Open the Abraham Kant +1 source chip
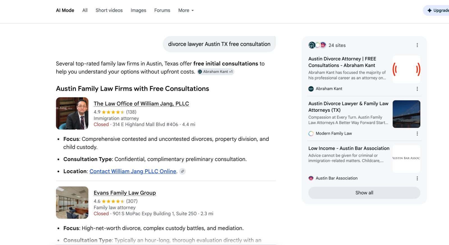The width and height of the screenshot is (449, 245). pos(216,72)
